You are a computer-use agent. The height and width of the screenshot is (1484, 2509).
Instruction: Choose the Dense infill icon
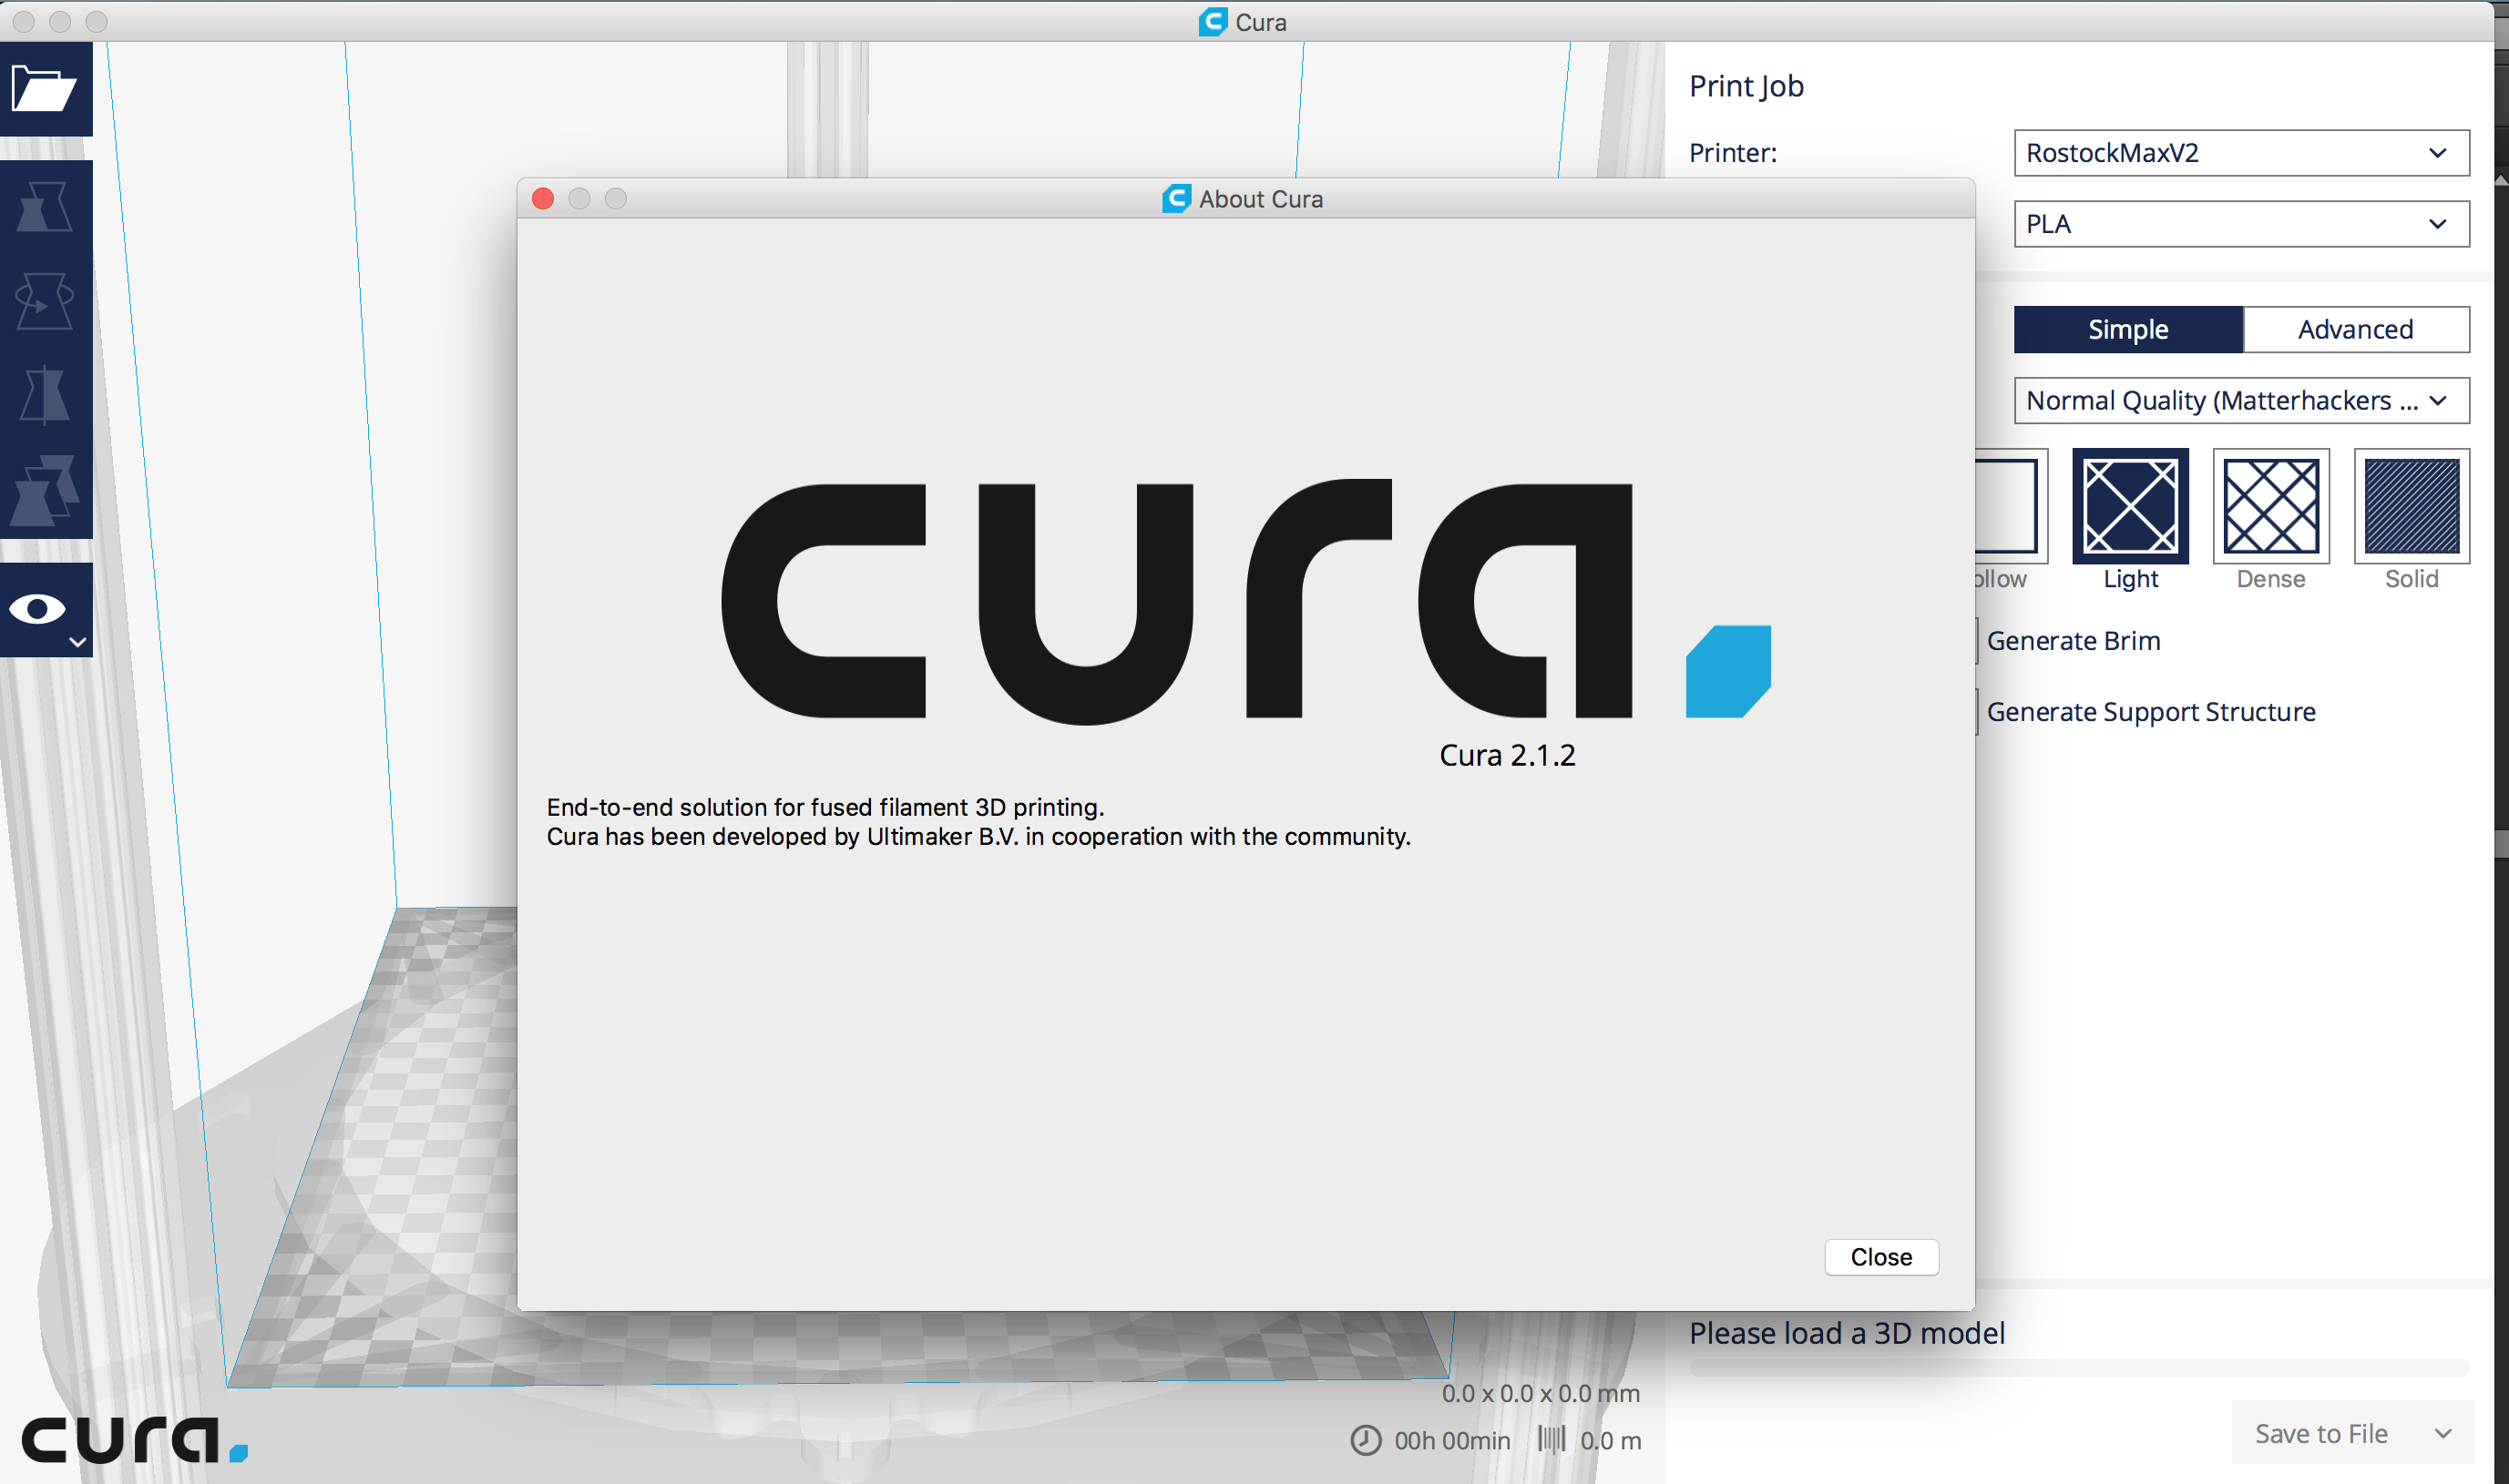click(2270, 506)
